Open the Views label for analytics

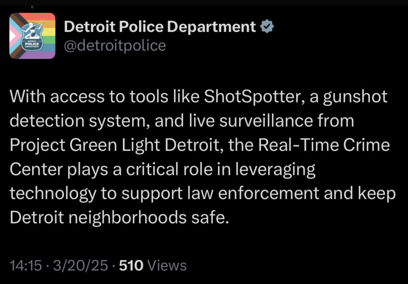[167, 265]
